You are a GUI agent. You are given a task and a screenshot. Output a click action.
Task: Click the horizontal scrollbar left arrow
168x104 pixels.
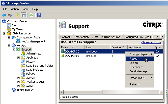pos(62,92)
